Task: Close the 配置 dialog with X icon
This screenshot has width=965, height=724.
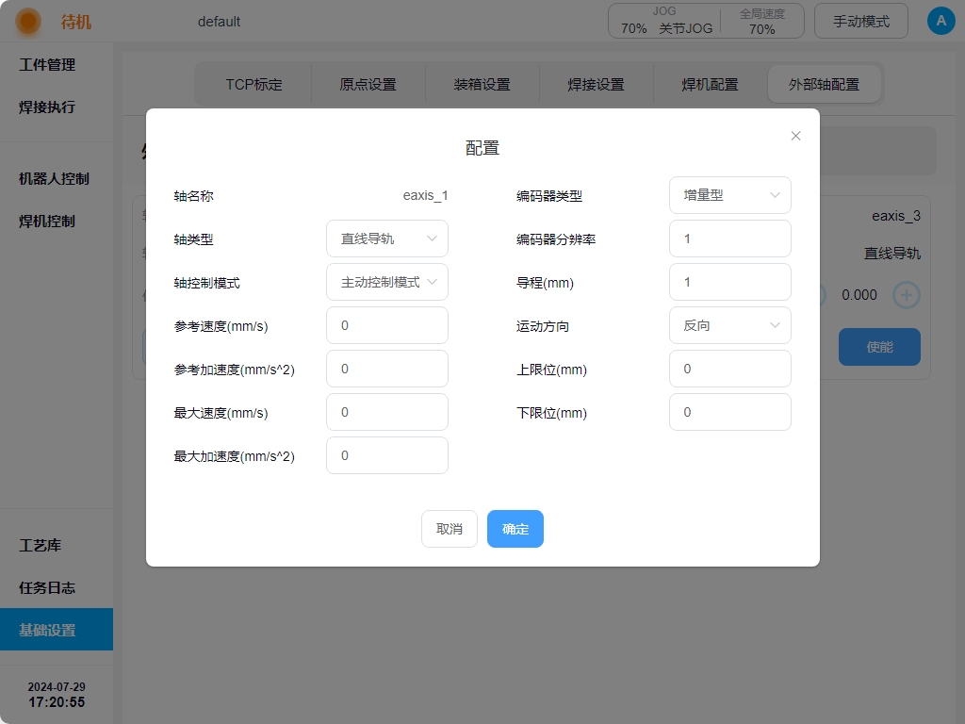Action: pos(795,136)
